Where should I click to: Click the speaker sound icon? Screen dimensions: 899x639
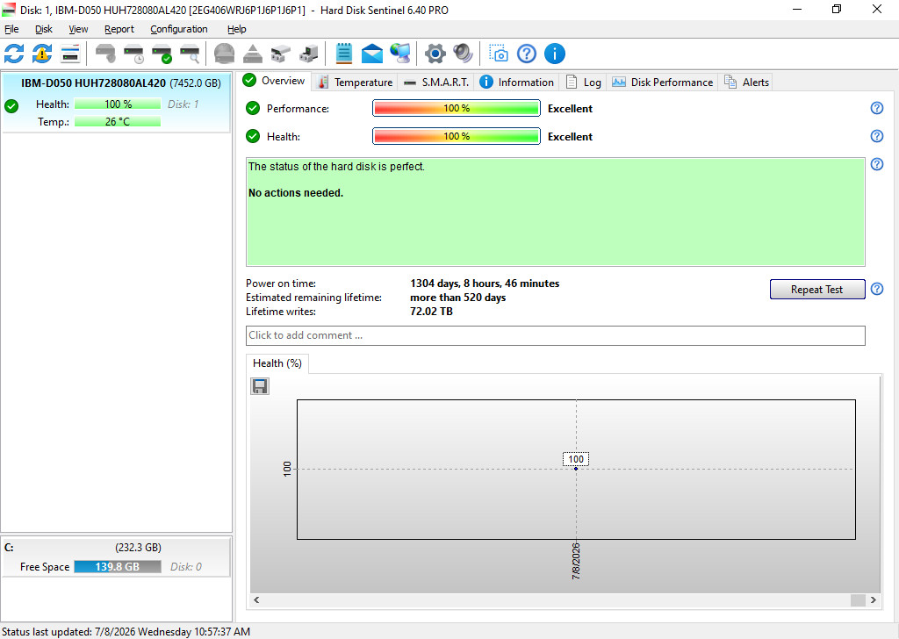[x=464, y=54]
